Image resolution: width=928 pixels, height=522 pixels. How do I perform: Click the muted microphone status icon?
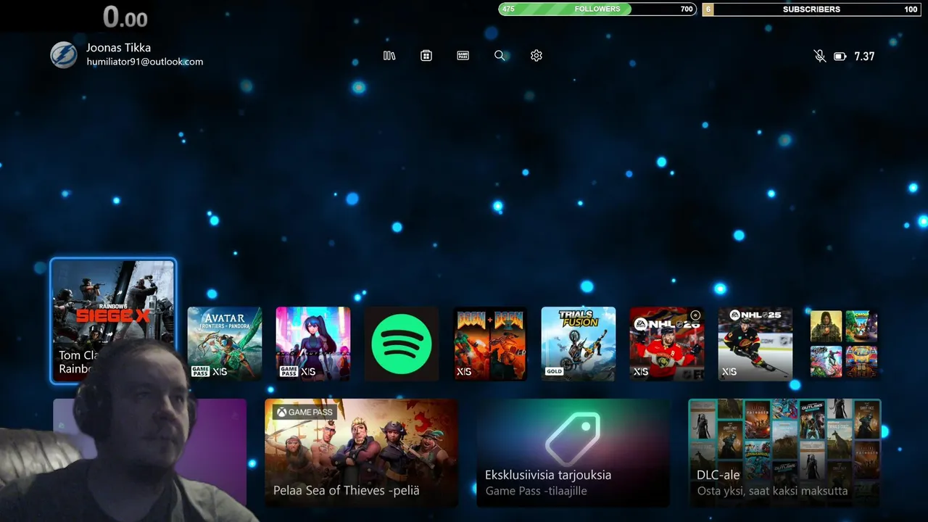click(820, 56)
